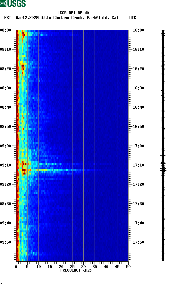Click the 16:00 UTC time label

tap(138, 30)
